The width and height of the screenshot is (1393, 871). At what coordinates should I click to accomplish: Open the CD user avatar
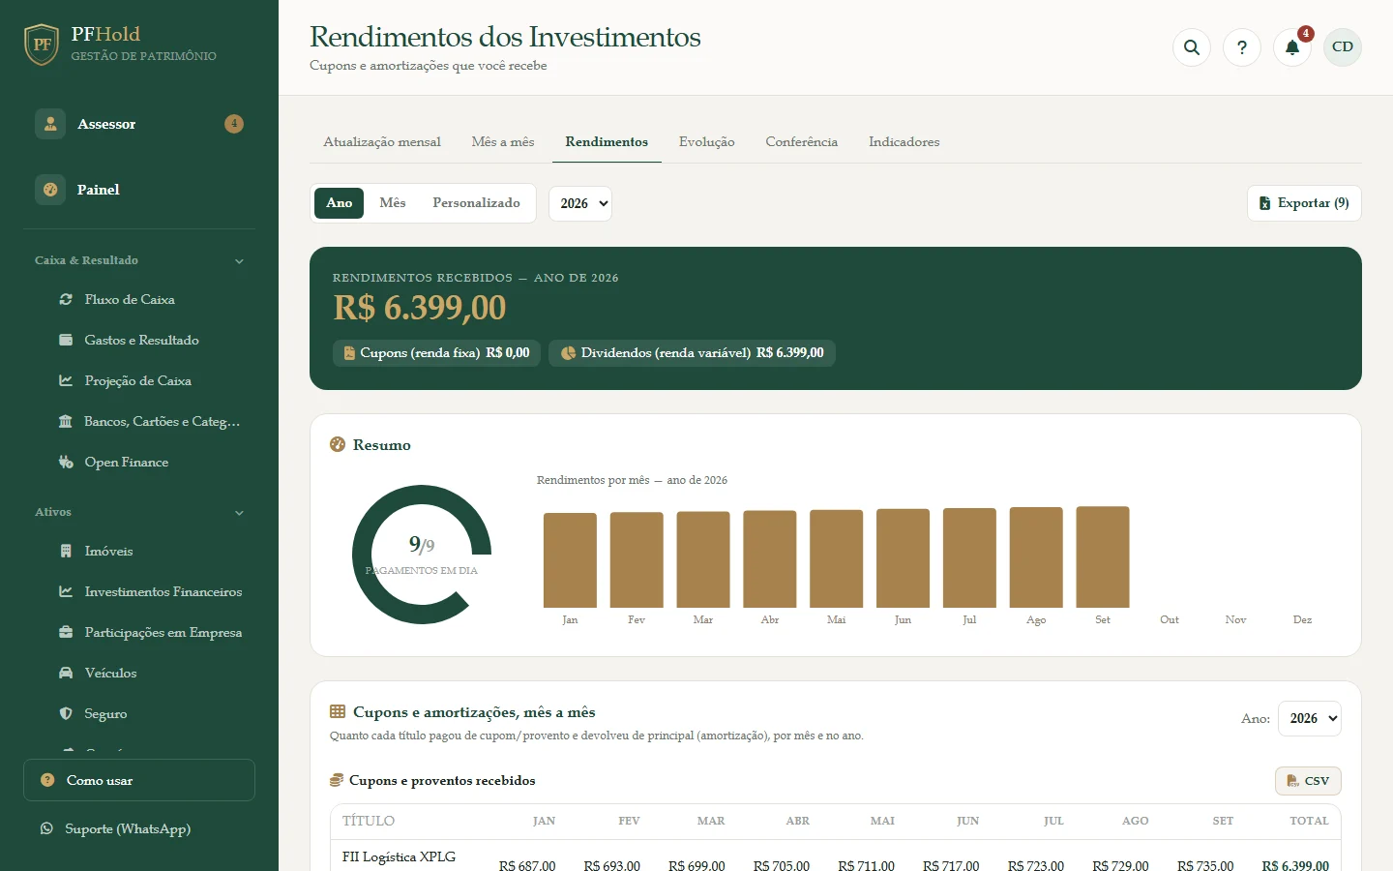(1343, 47)
